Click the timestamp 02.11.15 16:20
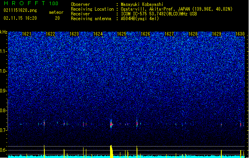 [20, 18]
